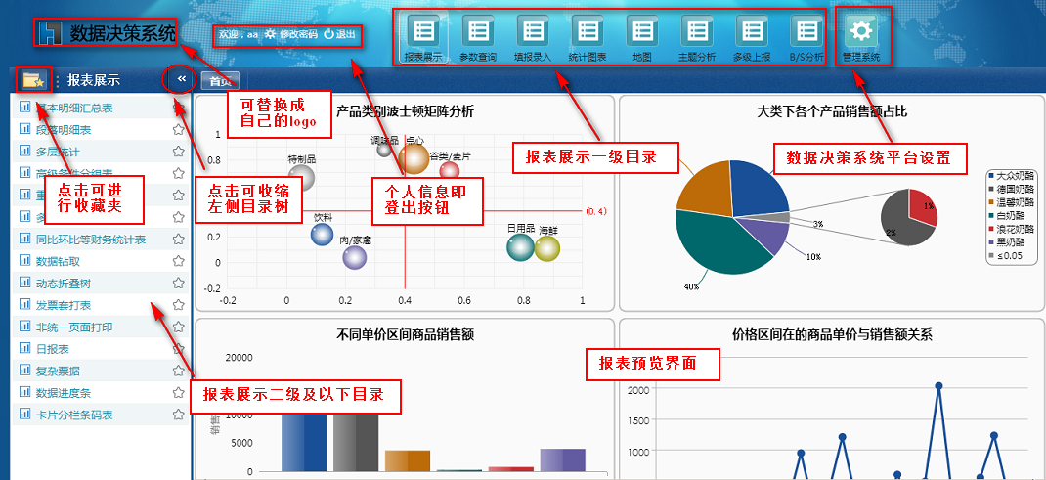This screenshot has height=480, width=1046.
Task: Click the chart icon beside 动态折叠树
Action: click(25, 283)
